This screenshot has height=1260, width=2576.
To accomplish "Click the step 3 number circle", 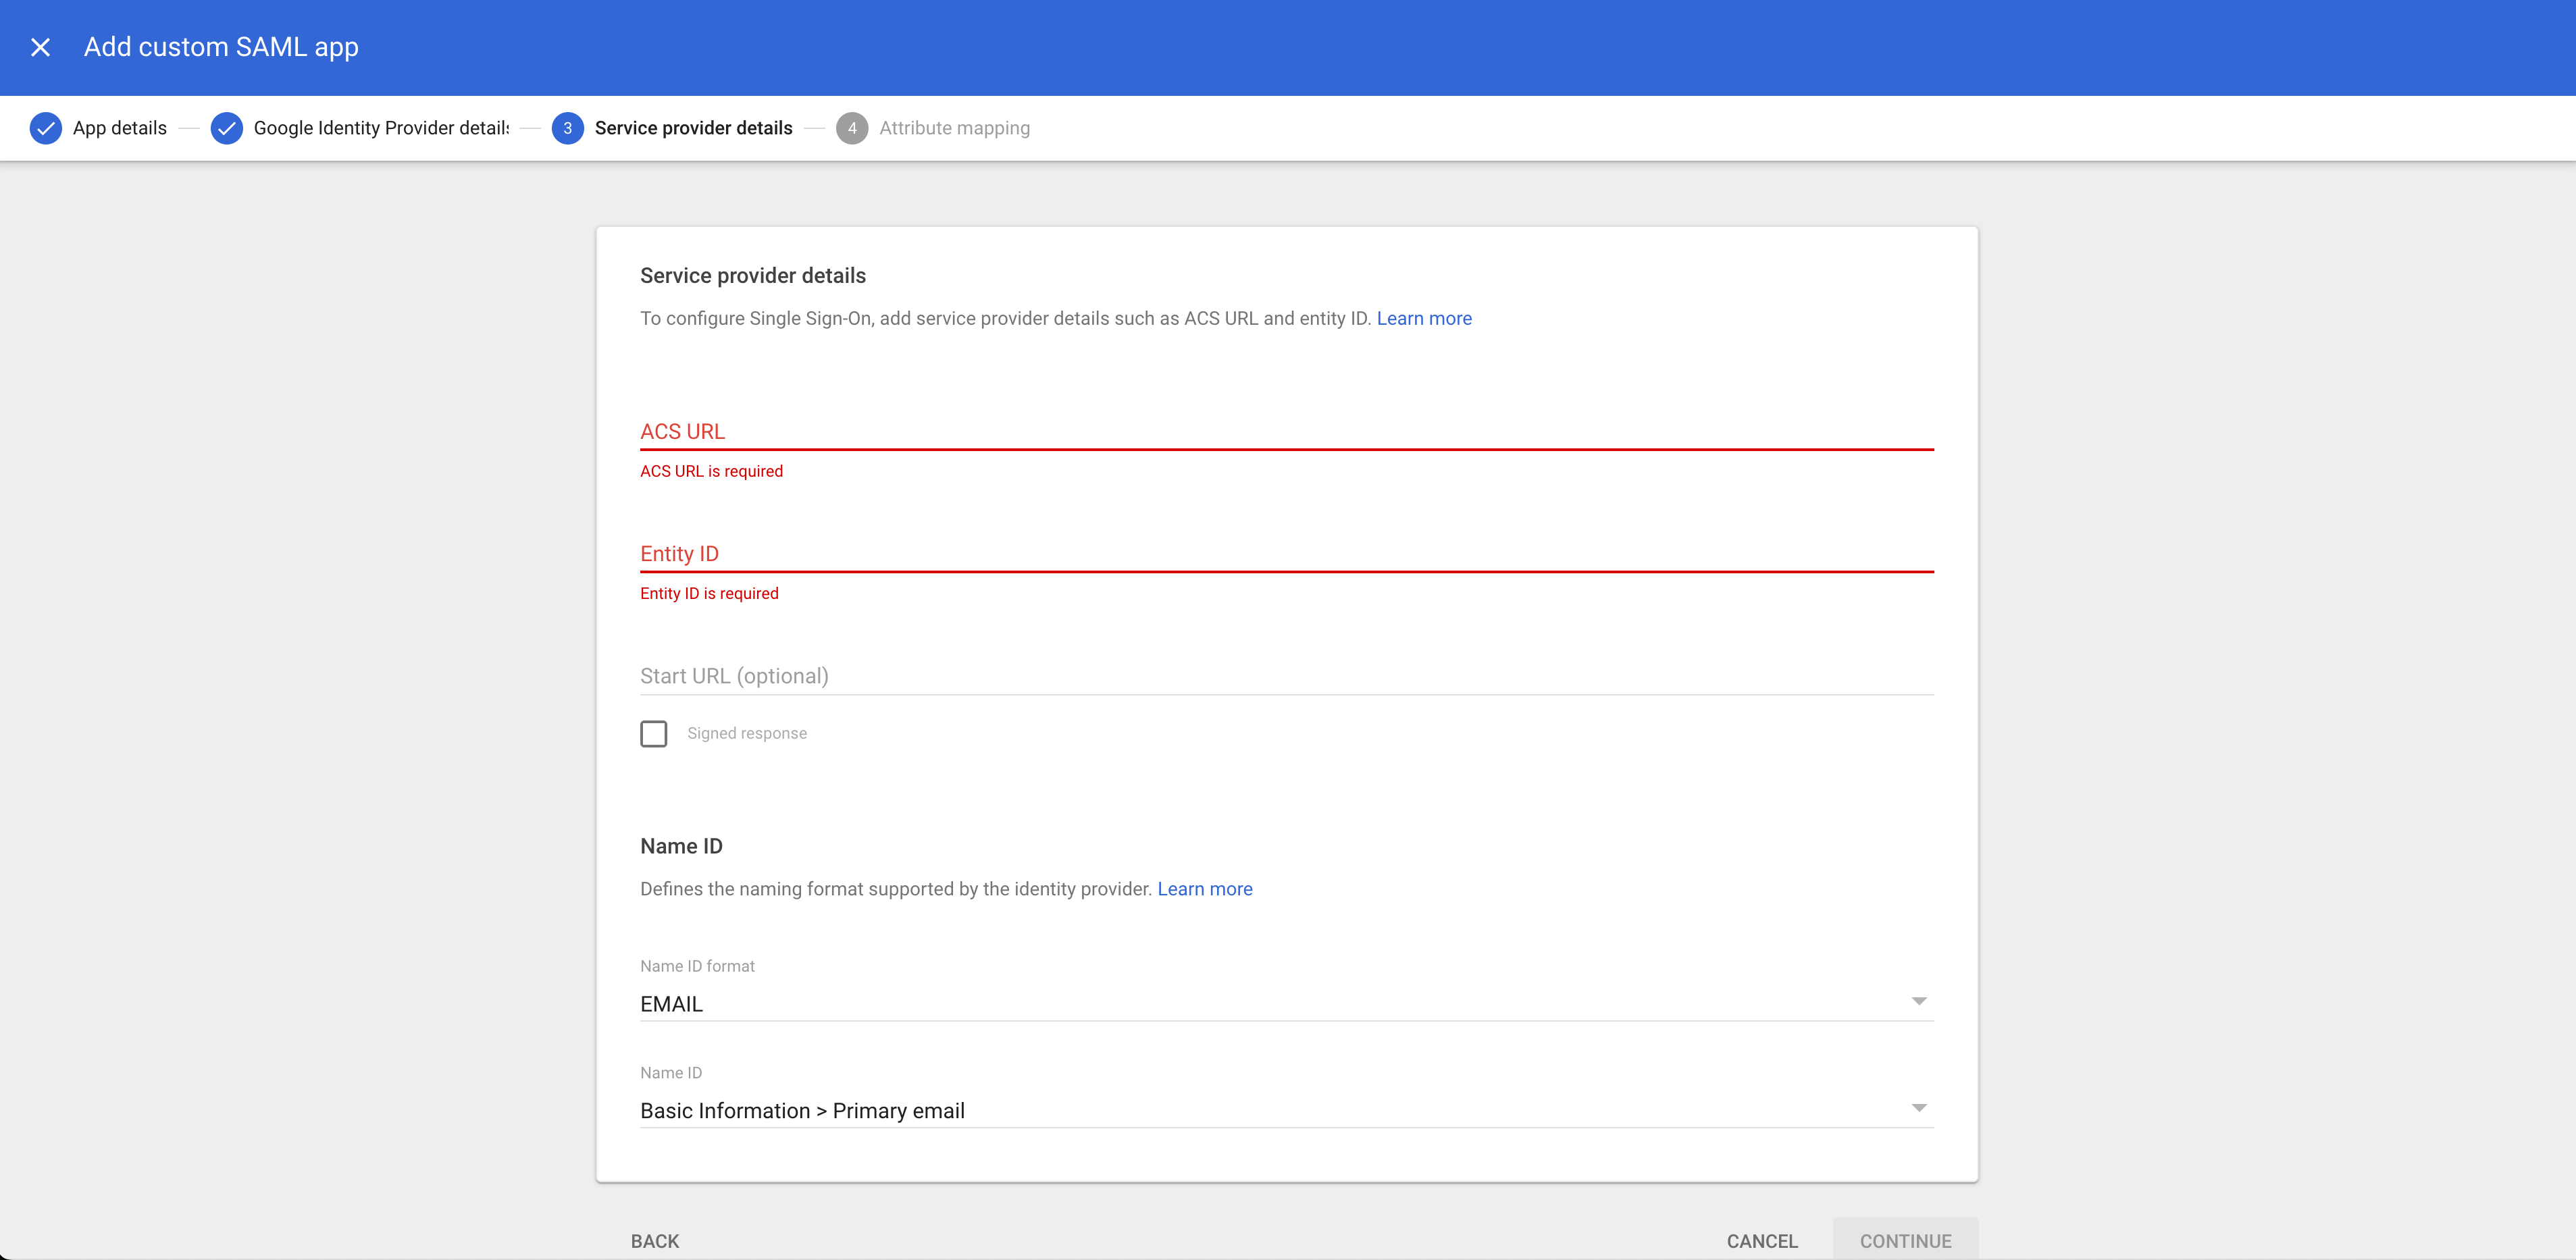I will tap(567, 128).
